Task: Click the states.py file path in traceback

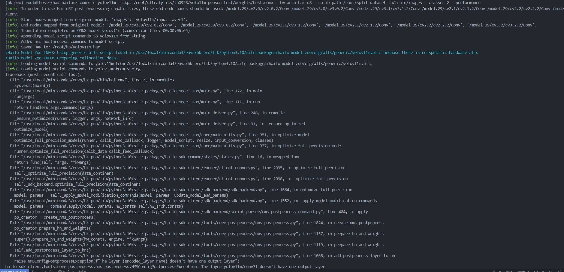Action: [x=131, y=157]
